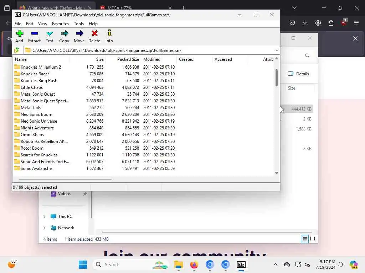Select the Move toolbar icon

[79, 37]
